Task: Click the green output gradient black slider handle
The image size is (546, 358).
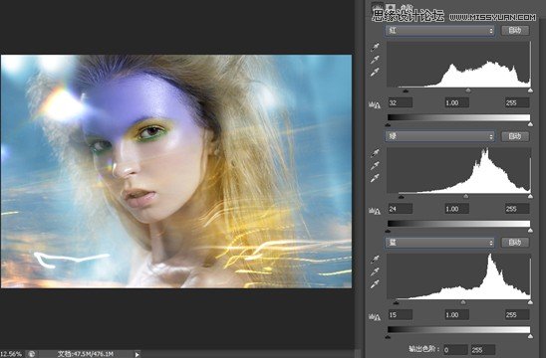Action: (389, 231)
